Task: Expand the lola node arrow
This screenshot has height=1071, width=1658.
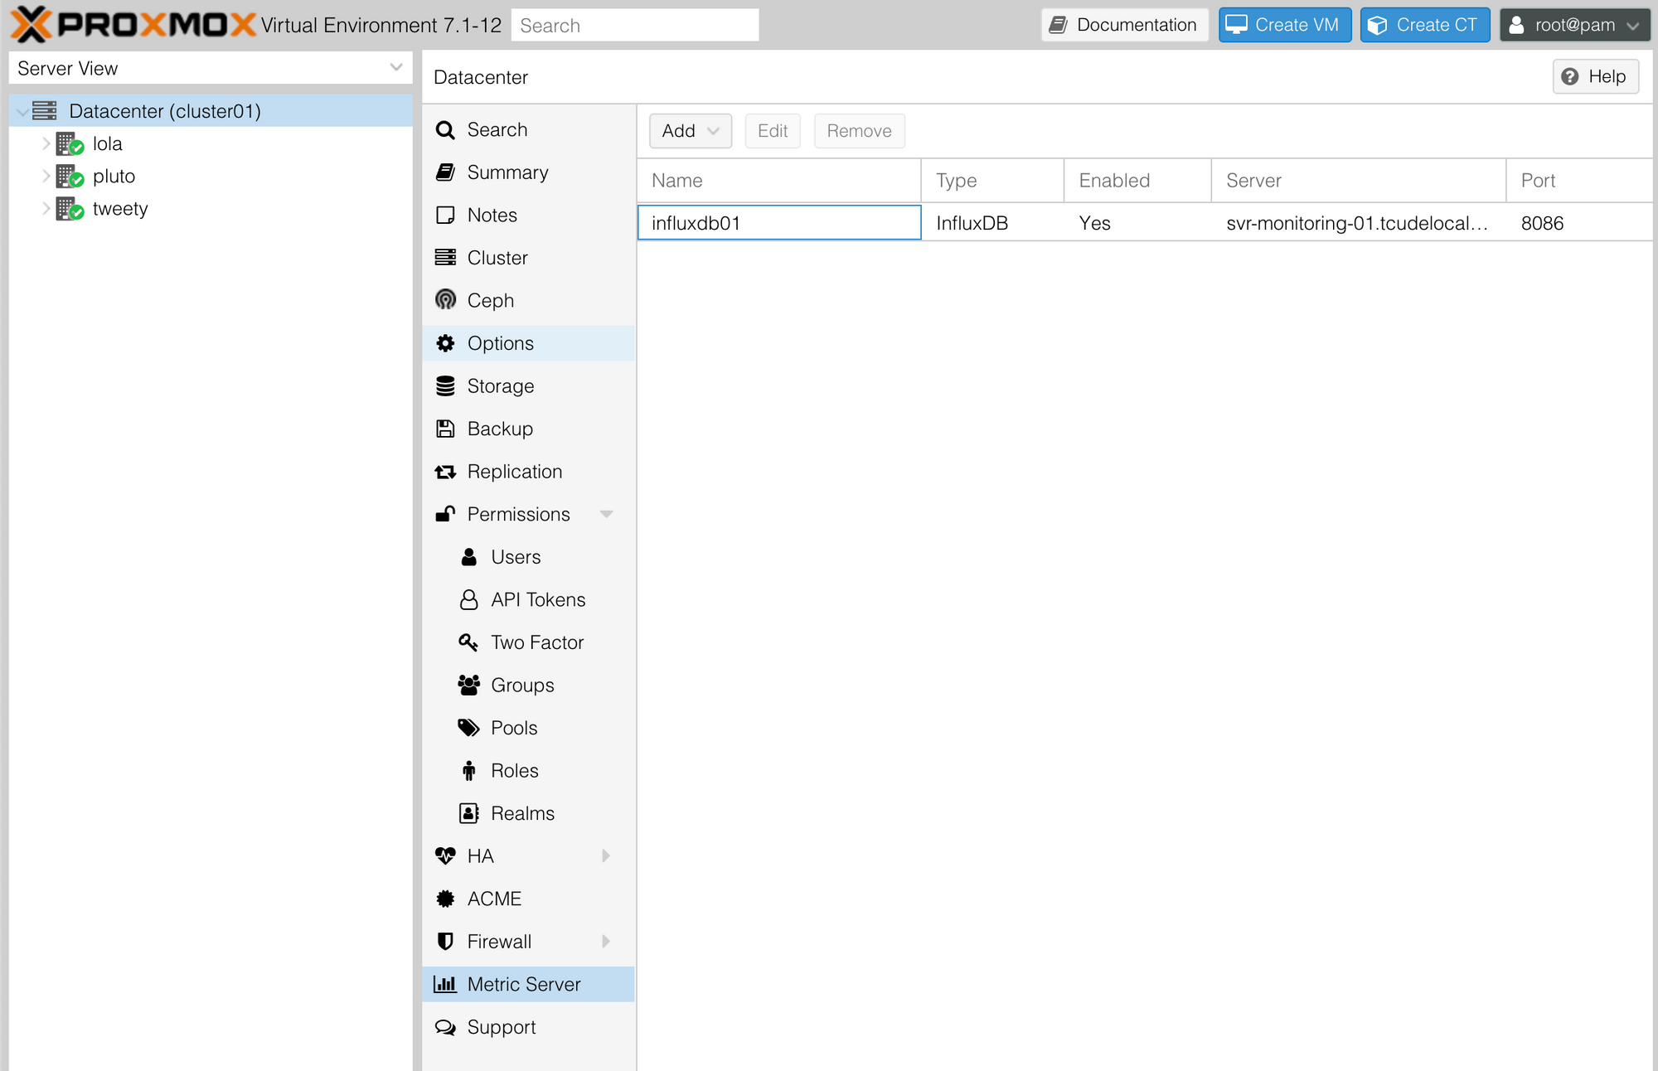Action: tap(46, 143)
